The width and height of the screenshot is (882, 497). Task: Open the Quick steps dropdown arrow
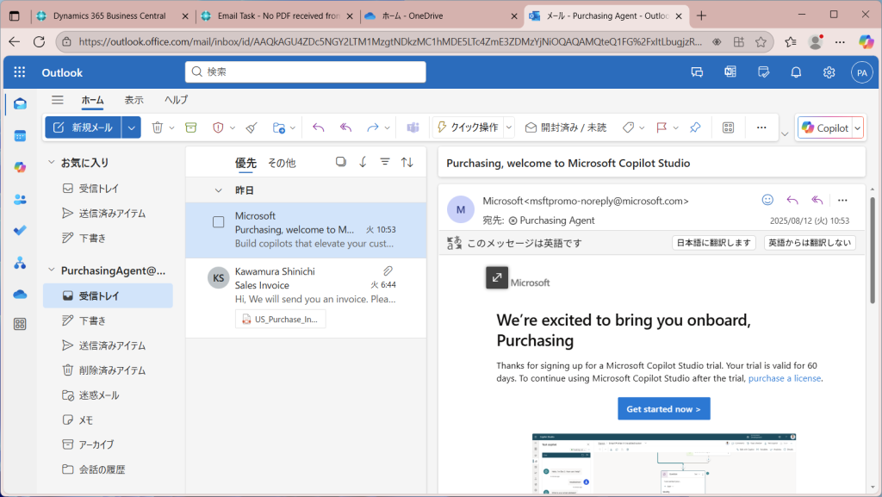tap(508, 127)
